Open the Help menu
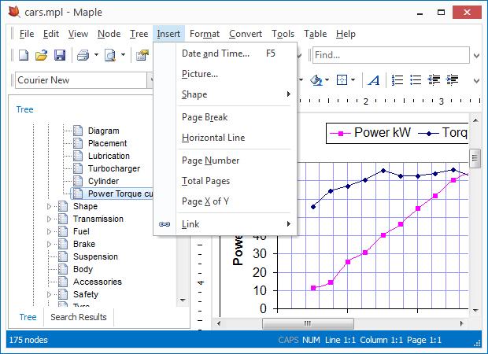Image resolution: width=488 pixels, height=354 pixels. click(x=346, y=34)
